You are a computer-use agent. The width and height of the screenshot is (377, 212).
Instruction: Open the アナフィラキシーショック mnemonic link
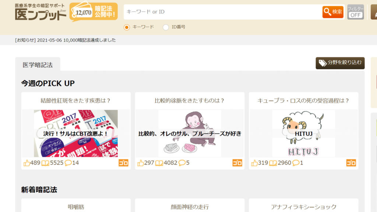(x=303, y=207)
